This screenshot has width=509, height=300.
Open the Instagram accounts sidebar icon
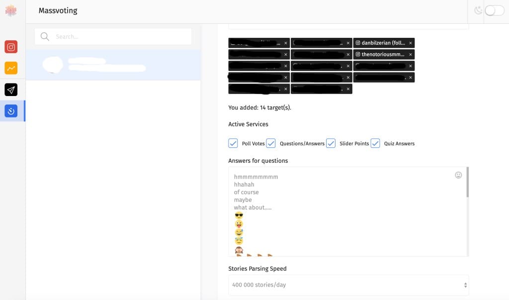[x=11, y=47]
